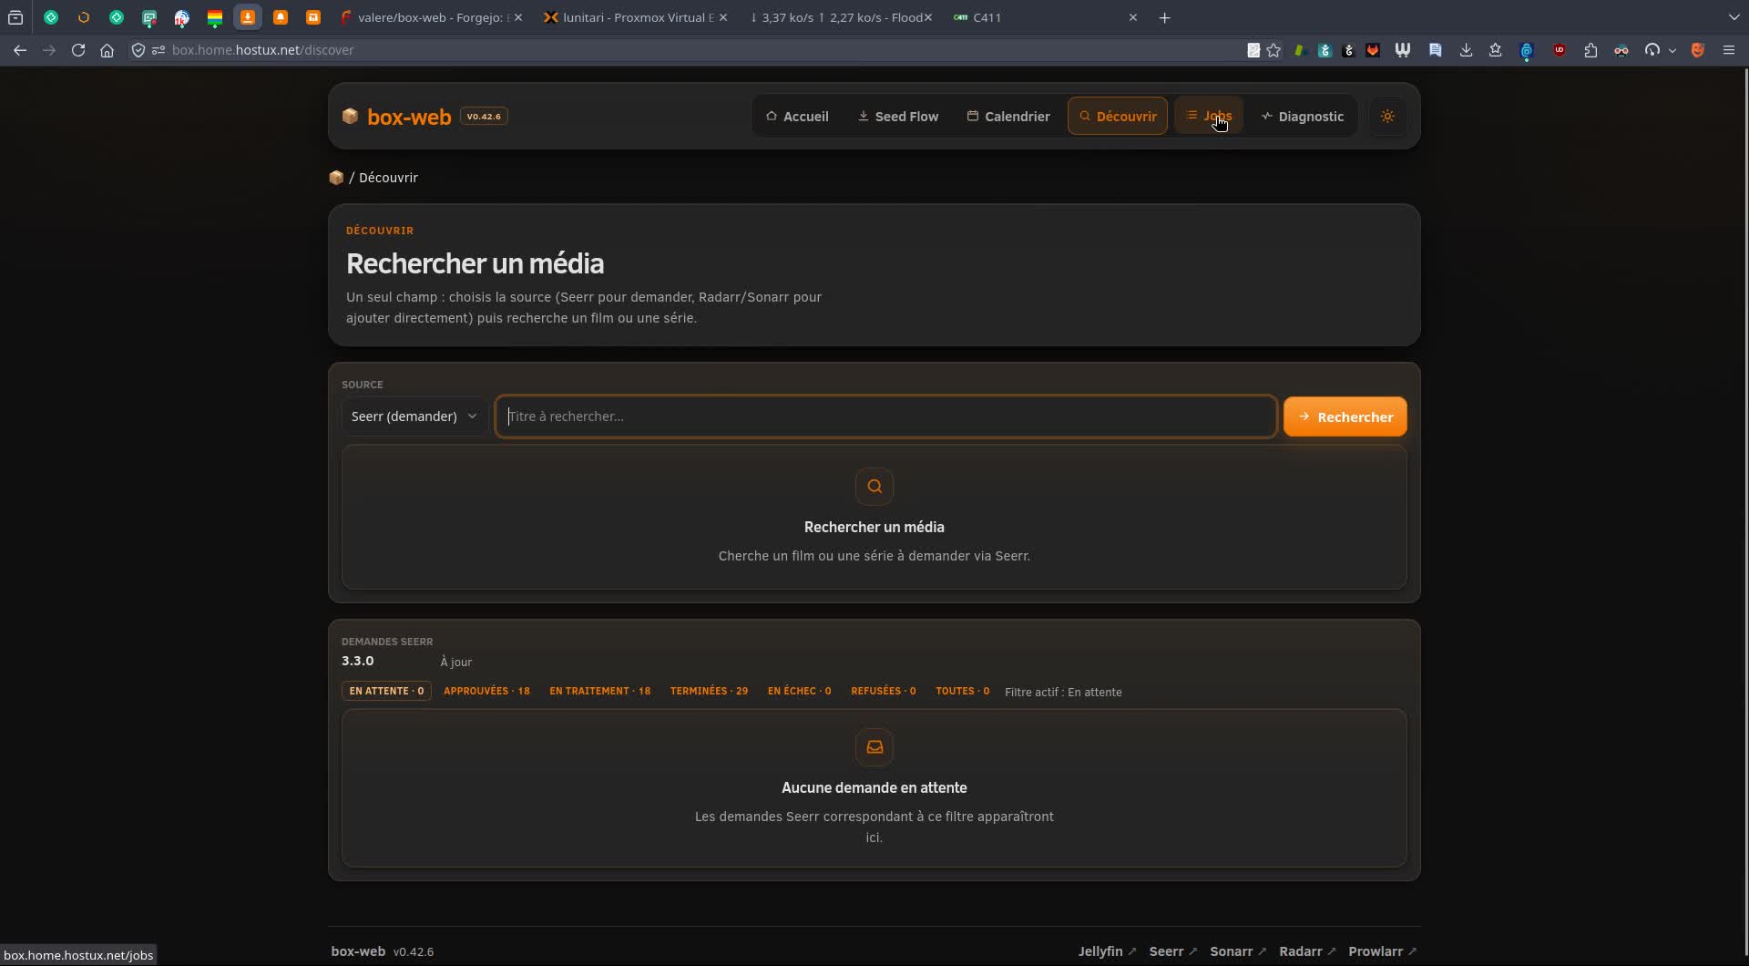The height and width of the screenshot is (966, 1749).
Task: Open the Diagnostic navigation tab
Action: pyautogui.click(x=1303, y=117)
